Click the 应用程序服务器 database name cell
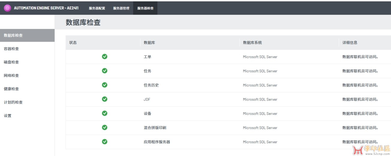This screenshot has width=391, height=156. (x=157, y=142)
